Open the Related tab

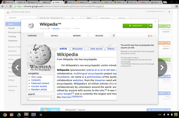point(99,36)
